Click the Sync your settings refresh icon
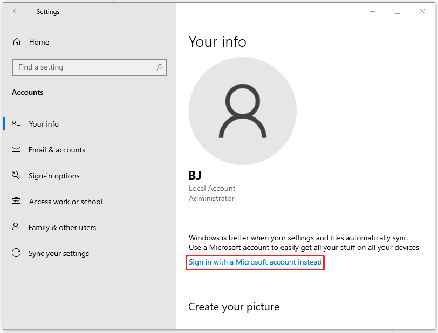Image resolution: width=438 pixels, height=333 pixels. click(x=17, y=253)
